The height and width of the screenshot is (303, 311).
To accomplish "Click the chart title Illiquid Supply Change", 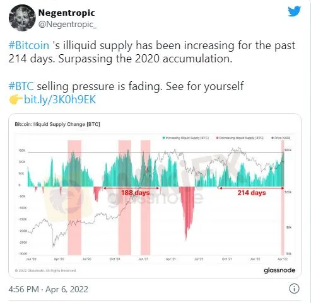I will 57,124.
